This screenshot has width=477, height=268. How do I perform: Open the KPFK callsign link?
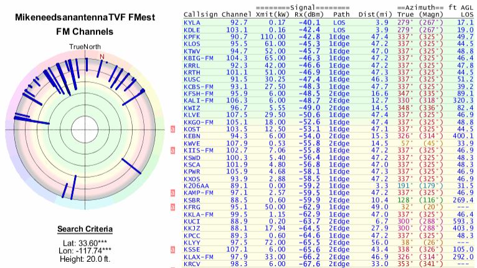pyautogui.click(x=192, y=36)
